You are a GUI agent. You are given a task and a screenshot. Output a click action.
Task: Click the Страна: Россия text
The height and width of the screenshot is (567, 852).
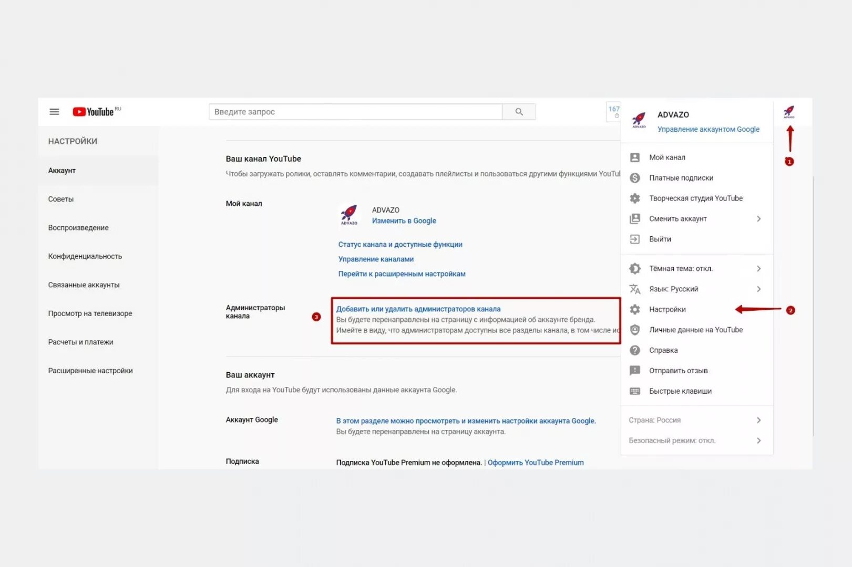(x=654, y=421)
